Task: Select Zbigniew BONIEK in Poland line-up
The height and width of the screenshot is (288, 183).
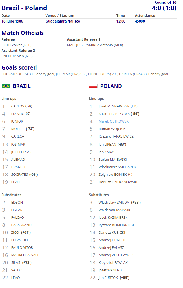Action: tap(113, 174)
